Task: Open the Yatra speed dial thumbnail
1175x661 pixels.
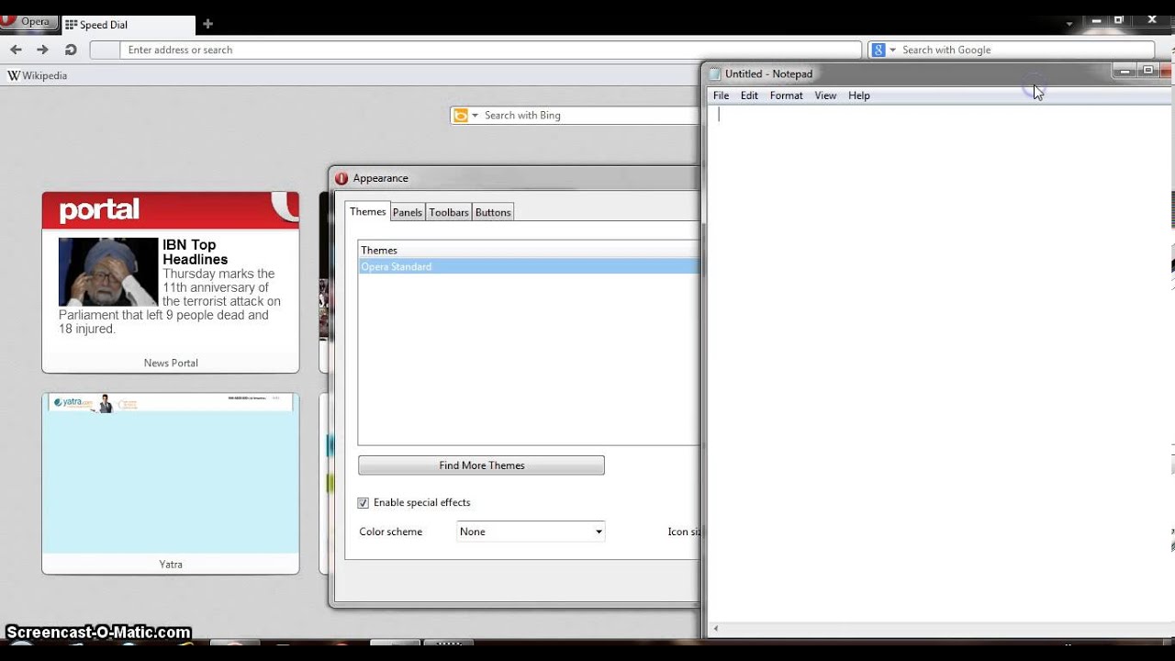Action: (171, 483)
